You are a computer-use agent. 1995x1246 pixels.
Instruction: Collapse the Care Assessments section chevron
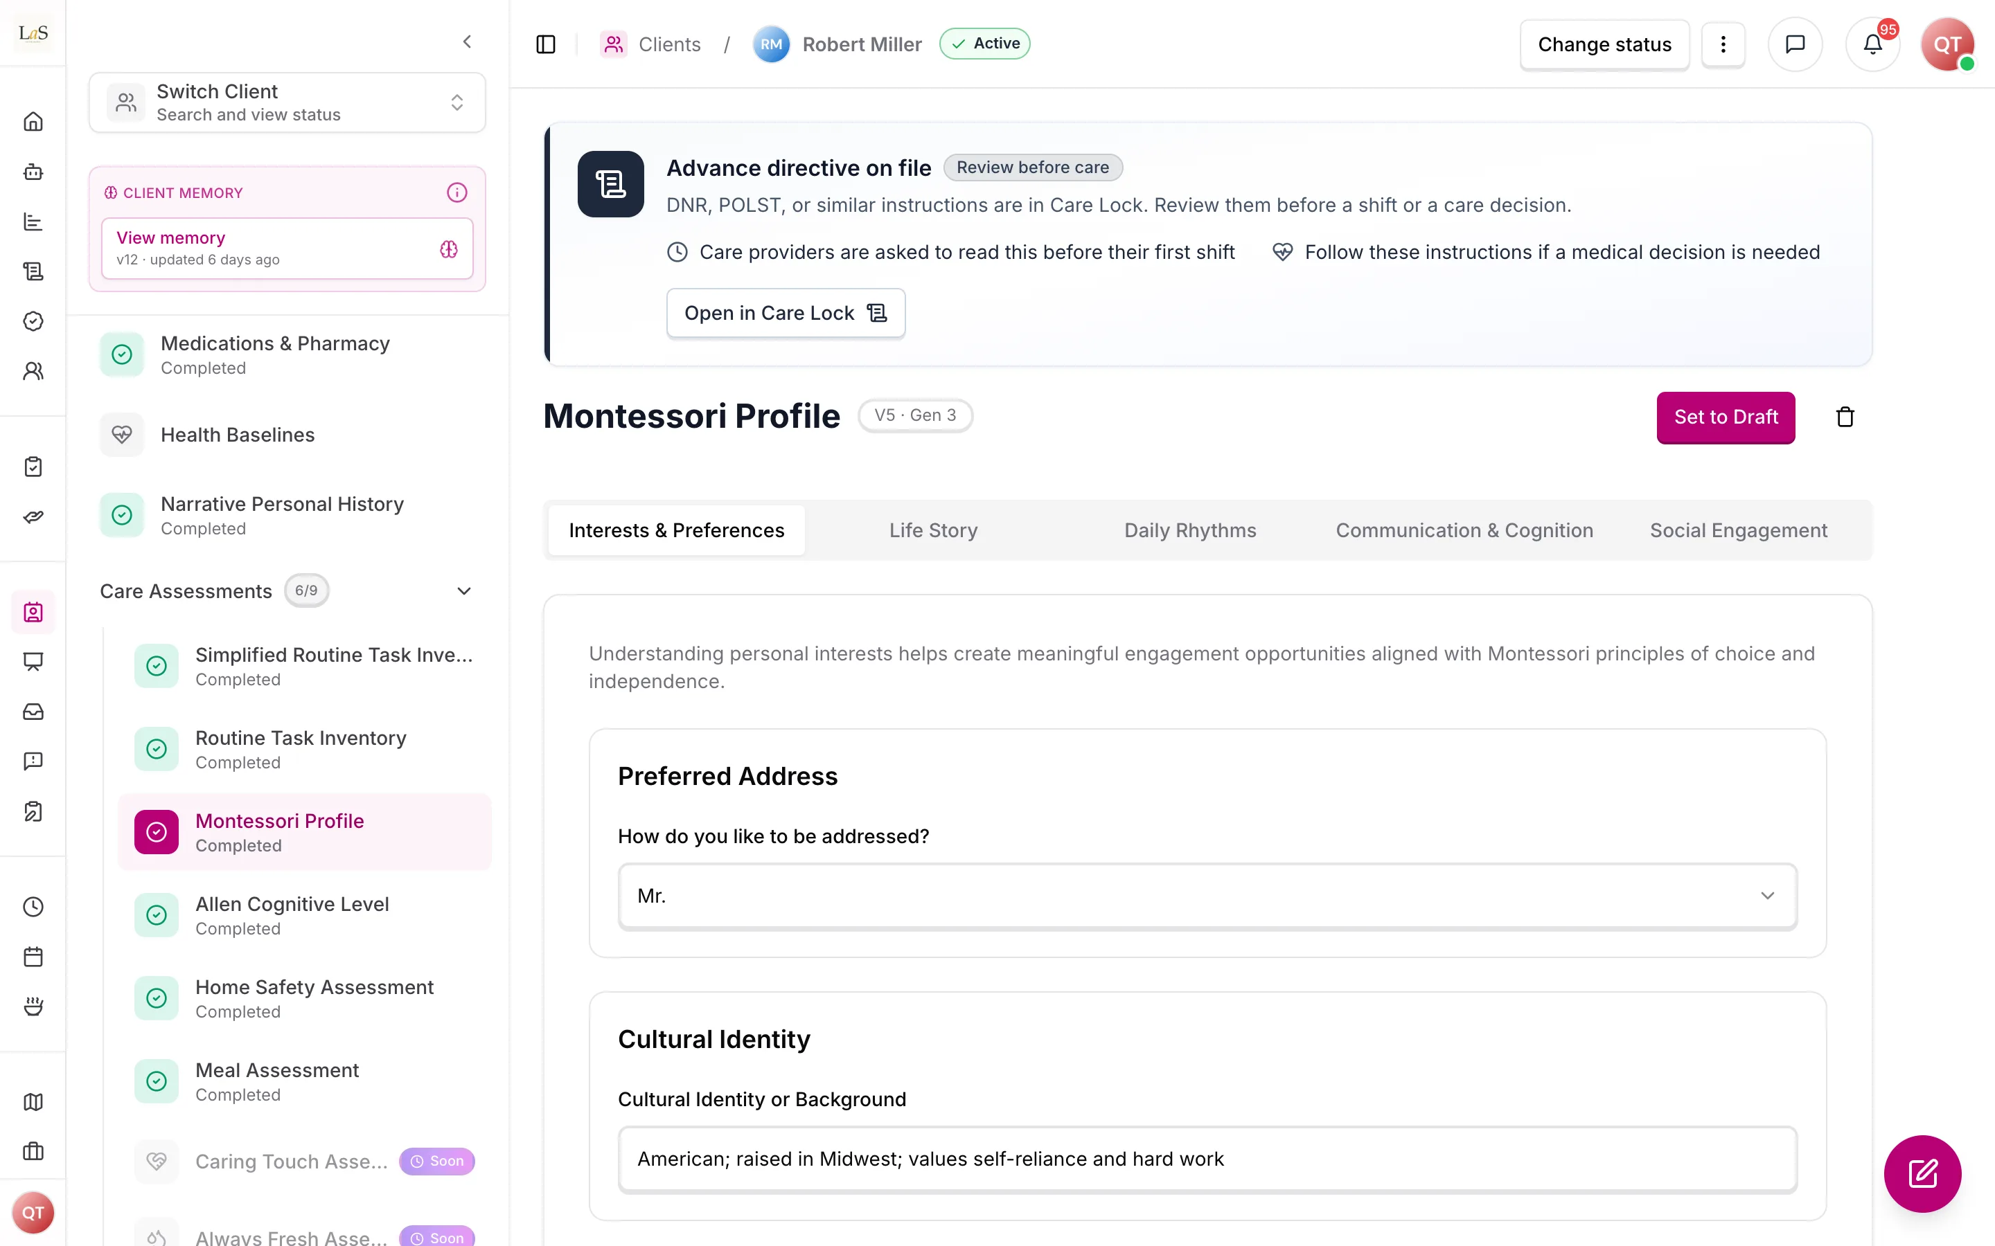click(x=464, y=591)
